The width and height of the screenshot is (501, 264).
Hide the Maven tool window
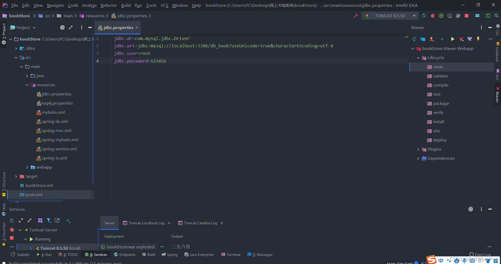click(490, 27)
